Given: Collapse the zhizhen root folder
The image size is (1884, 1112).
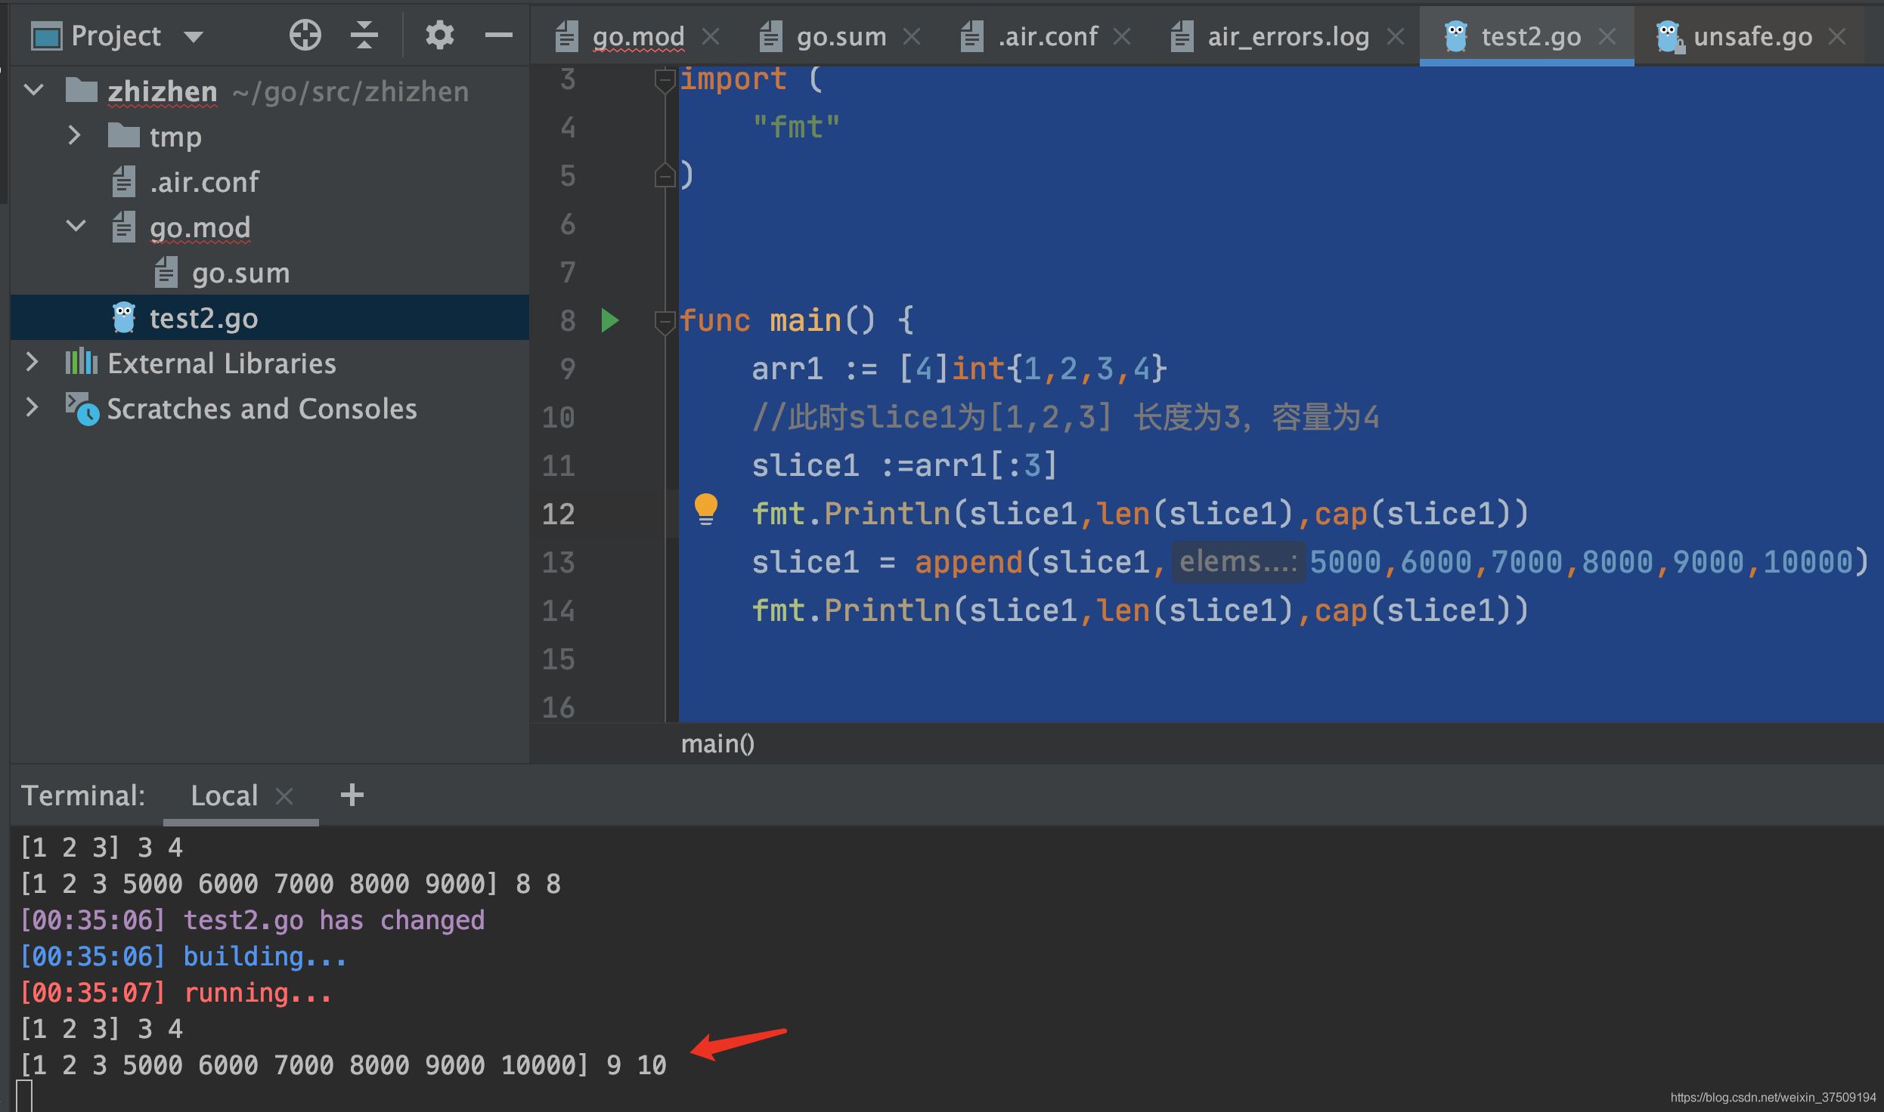Looking at the screenshot, I should click(33, 91).
